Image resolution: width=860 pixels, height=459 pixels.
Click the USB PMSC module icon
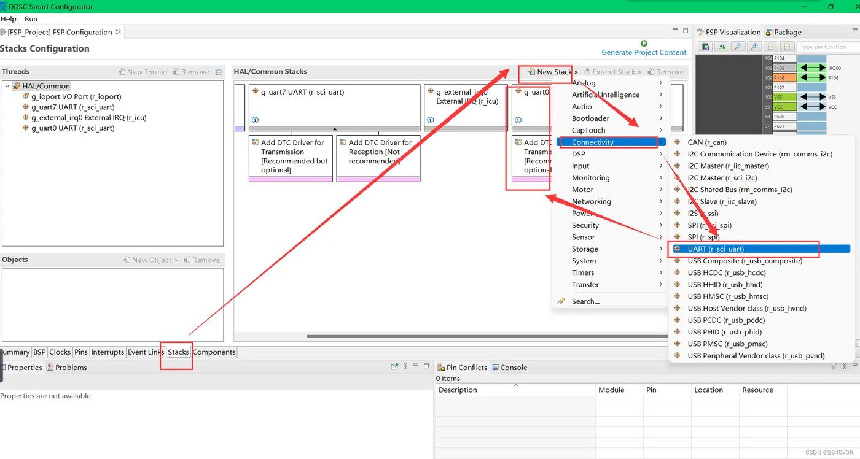click(678, 344)
